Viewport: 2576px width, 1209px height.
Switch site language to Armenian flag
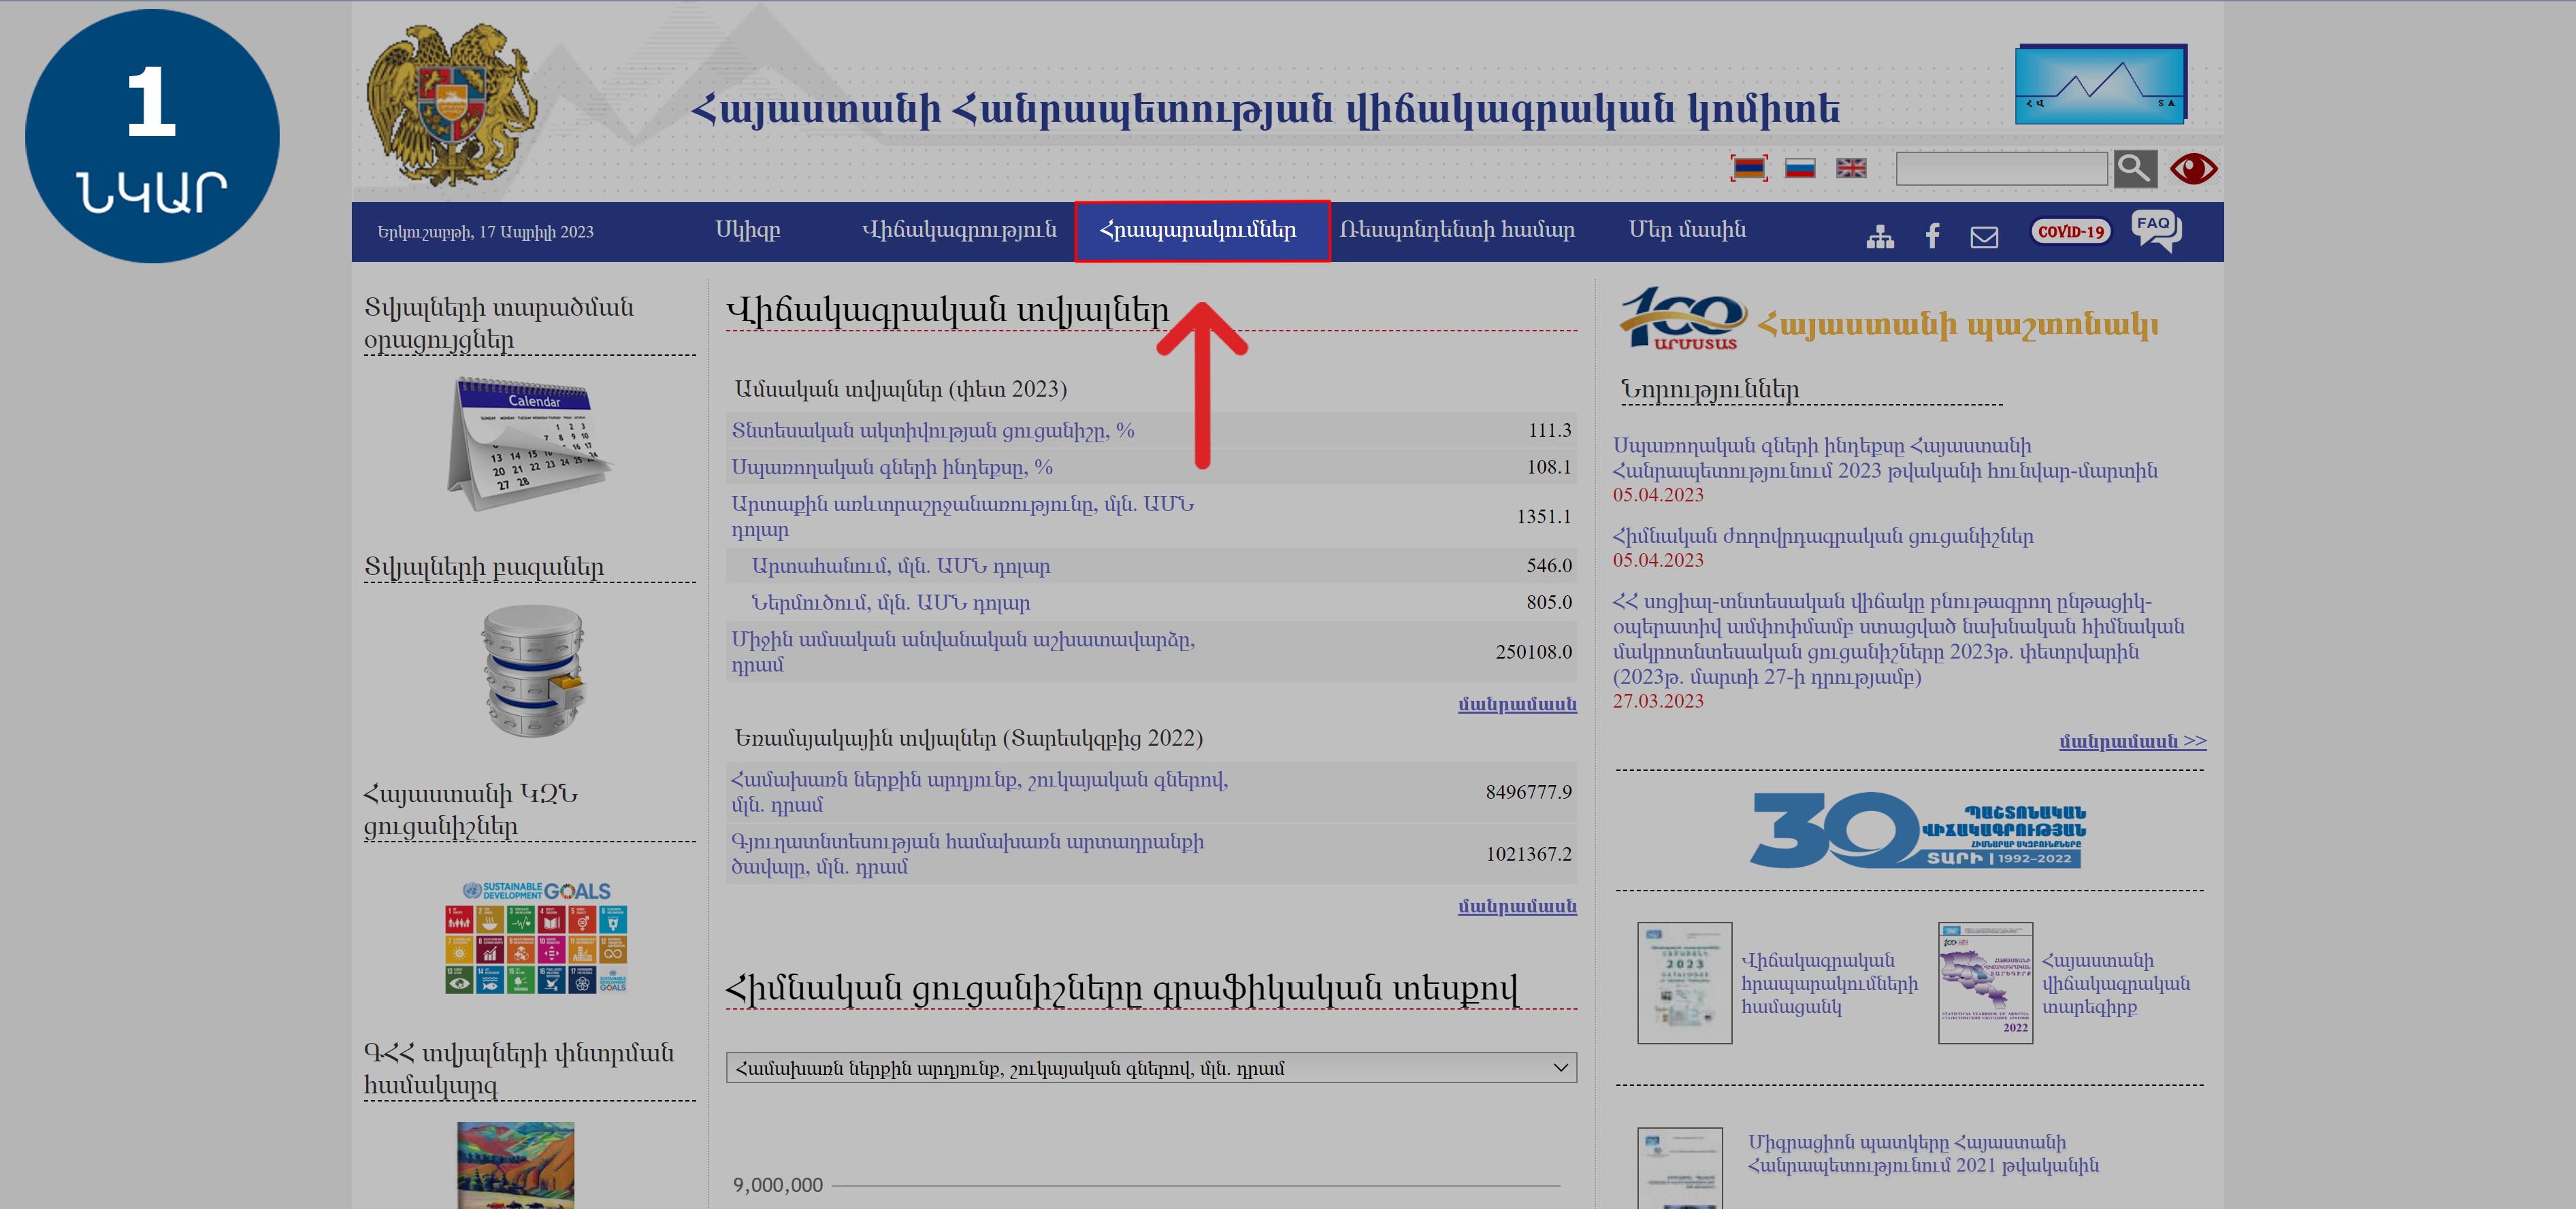click(x=1749, y=168)
